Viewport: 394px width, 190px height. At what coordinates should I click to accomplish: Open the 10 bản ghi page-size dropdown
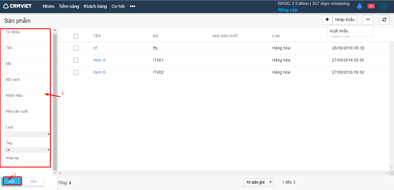click(x=258, y=182)
